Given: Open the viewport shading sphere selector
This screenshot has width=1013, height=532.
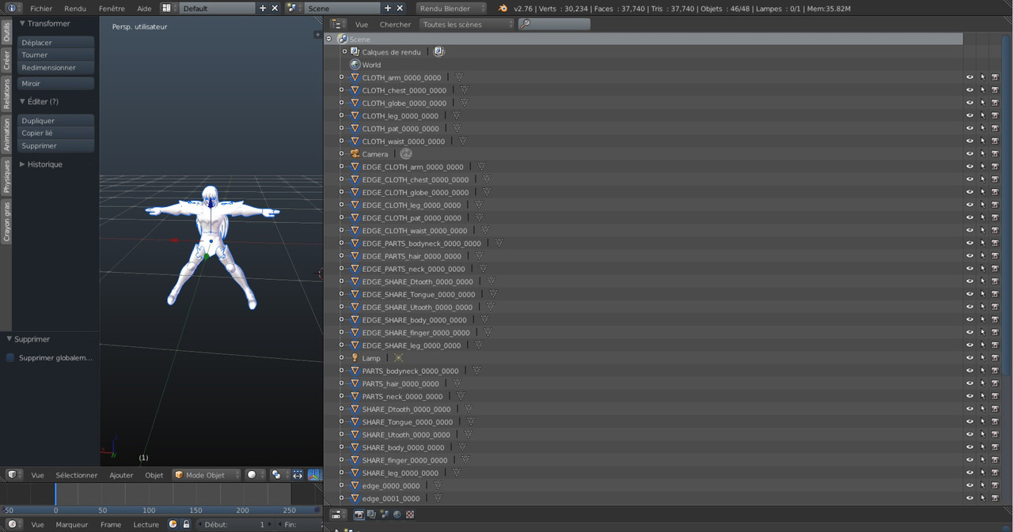Looking at the screenshot, I should tap(255, 475).
